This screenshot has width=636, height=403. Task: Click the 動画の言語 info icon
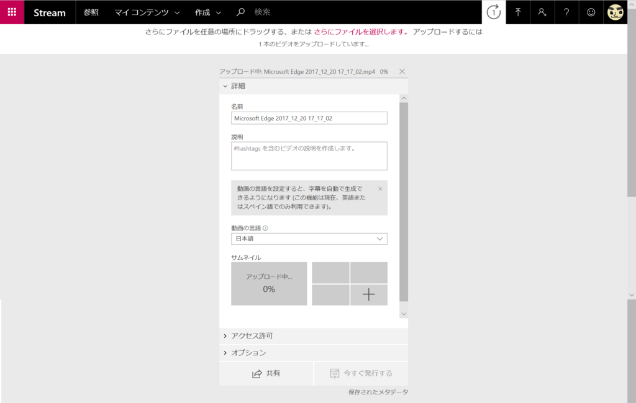[x=266, y=228]
